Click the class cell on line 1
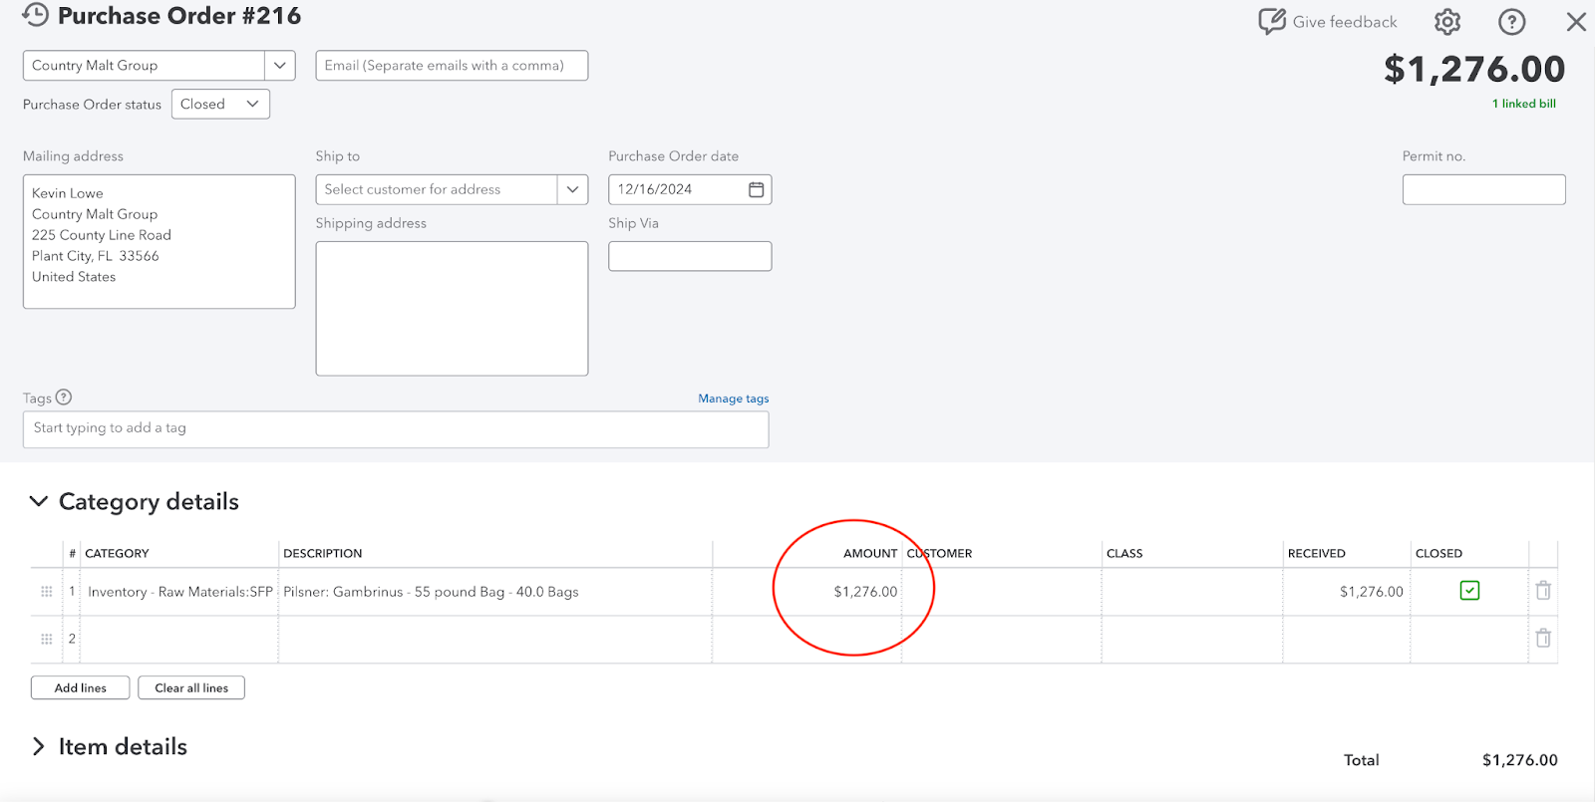The width and height of the screenshot is (1595, 802). pos(1192,592)
